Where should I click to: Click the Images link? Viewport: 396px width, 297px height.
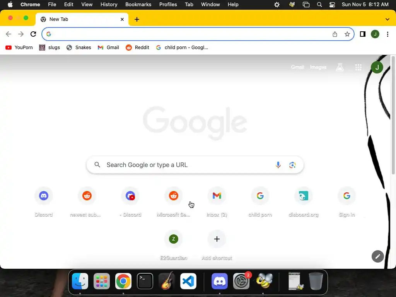pyautogui.click(x=318, y=67)
